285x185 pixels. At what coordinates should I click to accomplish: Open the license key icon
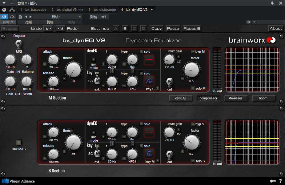(273, 181)
